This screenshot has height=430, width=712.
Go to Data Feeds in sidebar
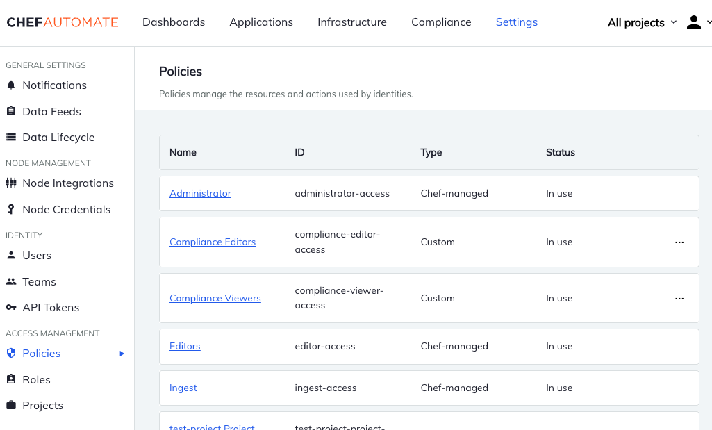click(52, 111)
